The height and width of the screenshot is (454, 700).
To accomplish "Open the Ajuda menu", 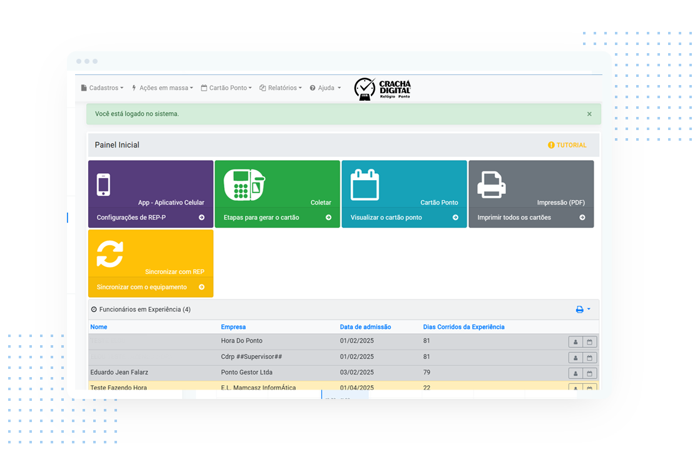I will point(325,88).
